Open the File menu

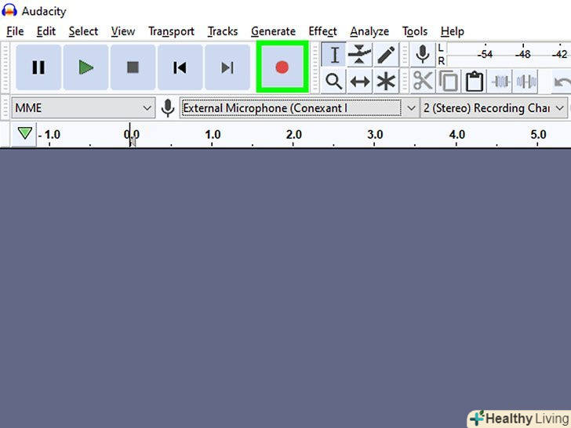tap(15, 31)
